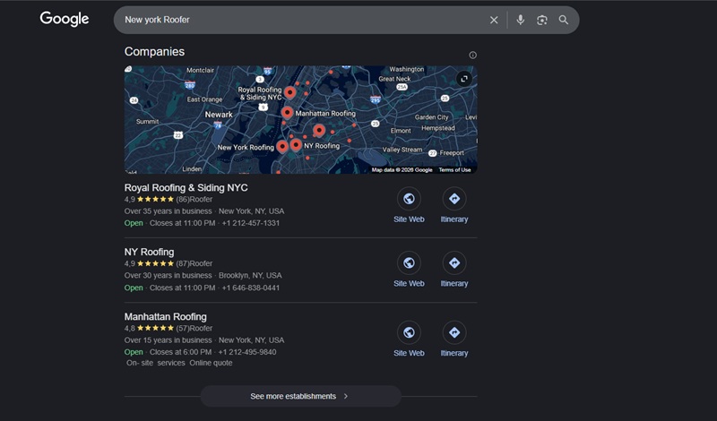The height and width of the screenshot is (421, 717).
Task: Get Itinerary for Royal Roofing & Siding NYC
Action: (454, 206)
